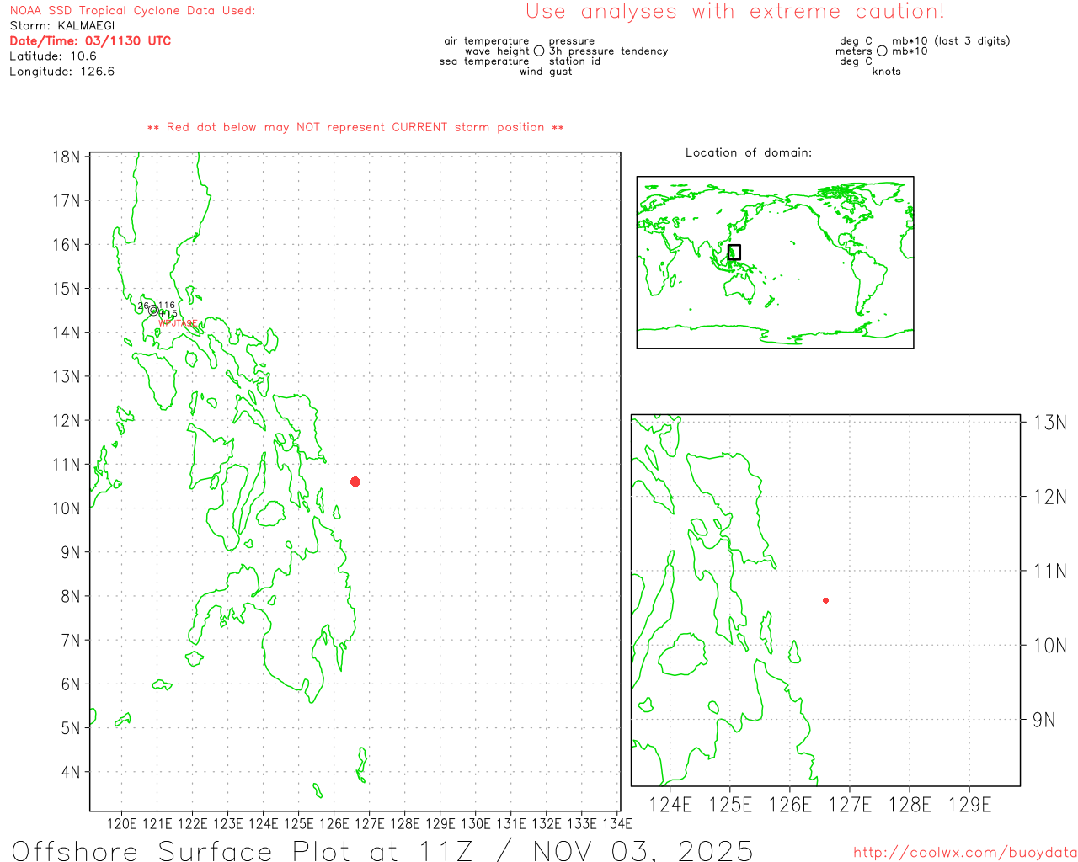Click the 13N label on inset map
This screenshot has width=1078, height=862.
1049,423
